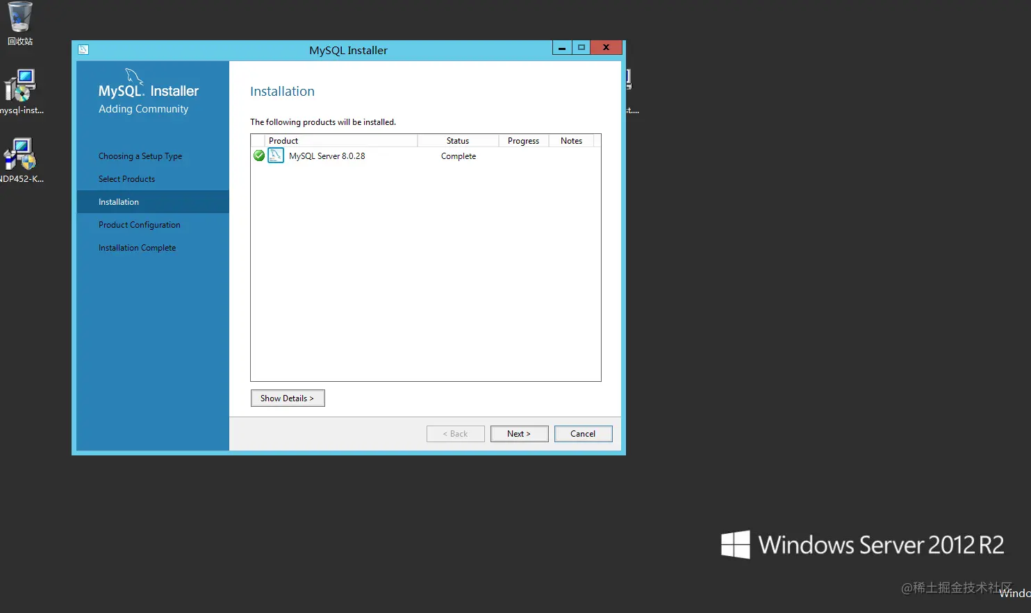Select the NDP452-K... setup desktop icon
Viewport: 1031px width, 613px height.
point(21,160)
